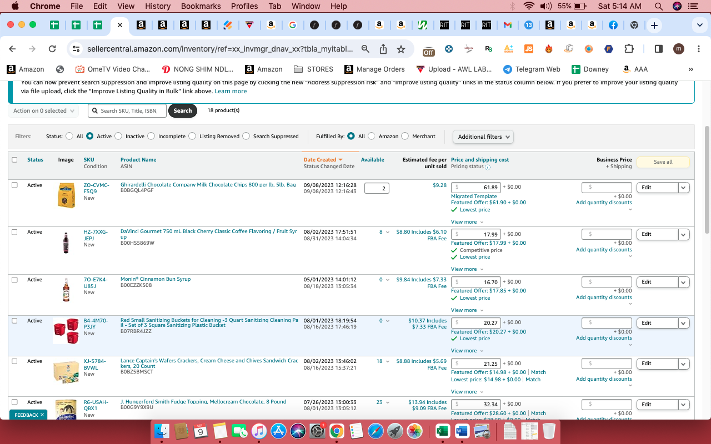Filter Fulfilled By Amazon
Screen dimensions: 711x444
(x=372, y=136)
